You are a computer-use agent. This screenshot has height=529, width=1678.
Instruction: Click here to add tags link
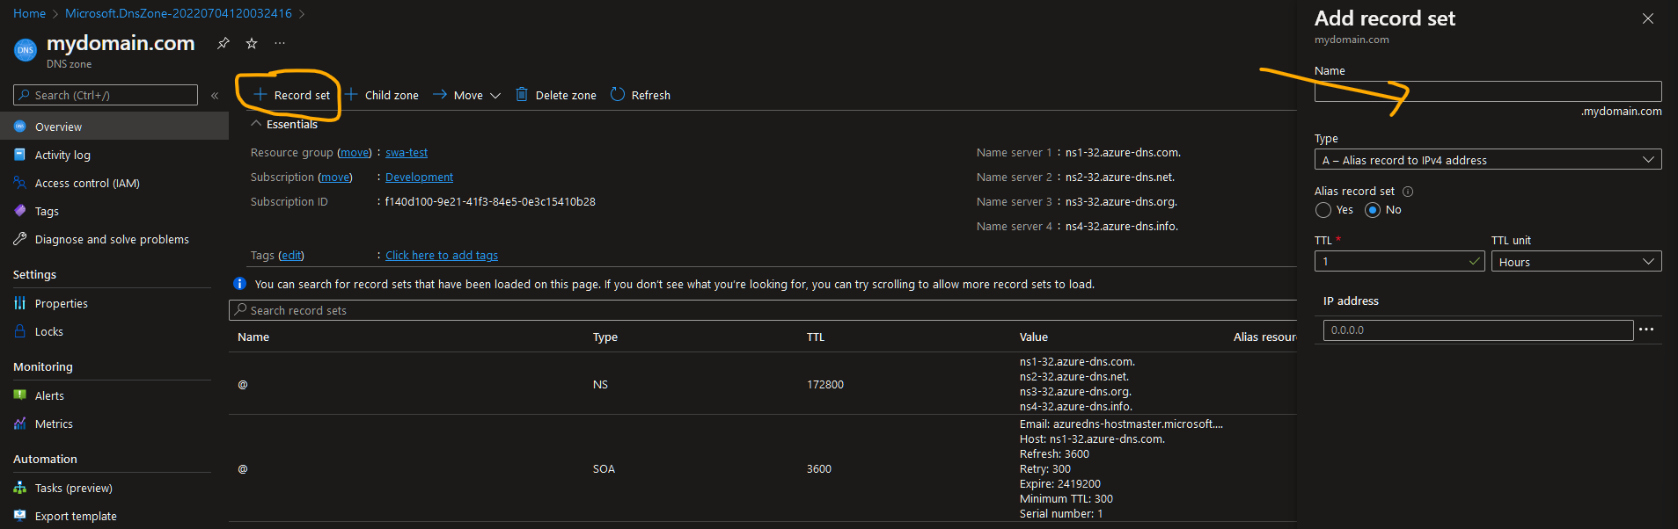(x=442, y=256)
